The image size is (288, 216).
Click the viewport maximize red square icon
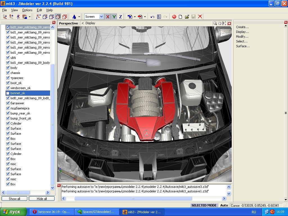coord(229,23)
